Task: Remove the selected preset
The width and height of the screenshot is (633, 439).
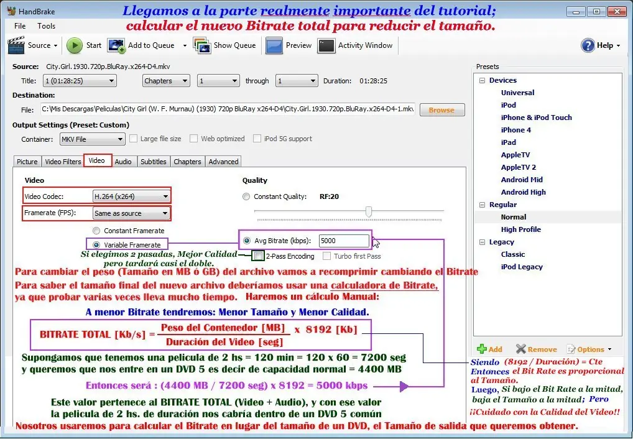Action: click(536, 349)
